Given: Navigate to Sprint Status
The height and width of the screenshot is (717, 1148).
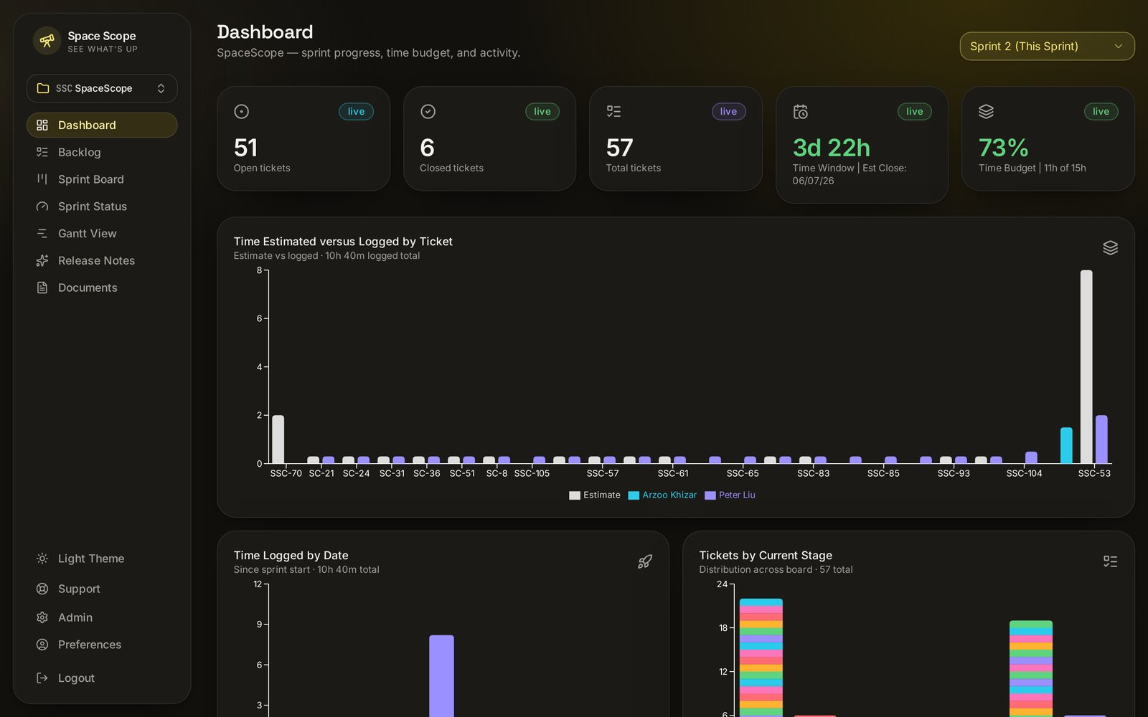Looking at the screenshot, I should [x=102, y=206].
